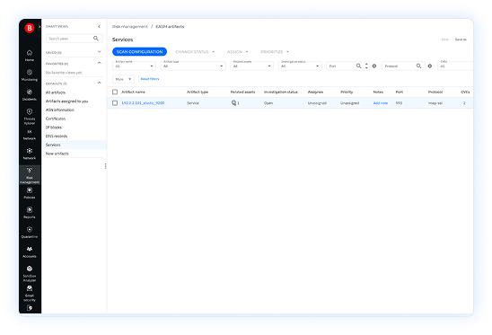This screenshot has height=335, width=492.
Task: Select the Certificates view
Action: coord(56,119)
